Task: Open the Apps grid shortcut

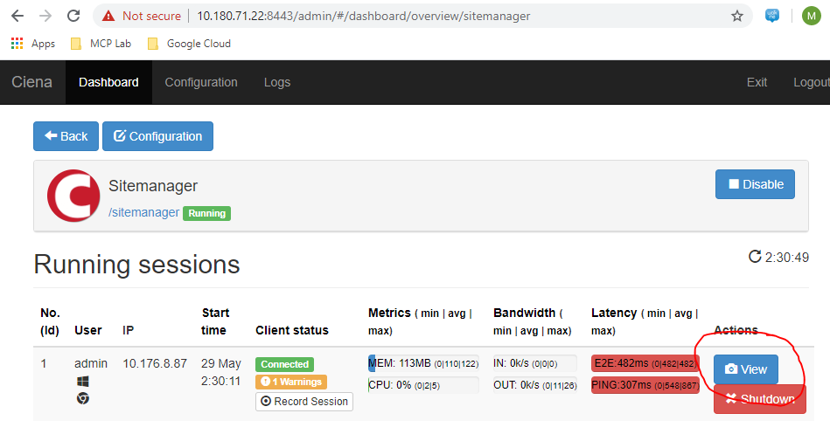Action: coord(33,44)
